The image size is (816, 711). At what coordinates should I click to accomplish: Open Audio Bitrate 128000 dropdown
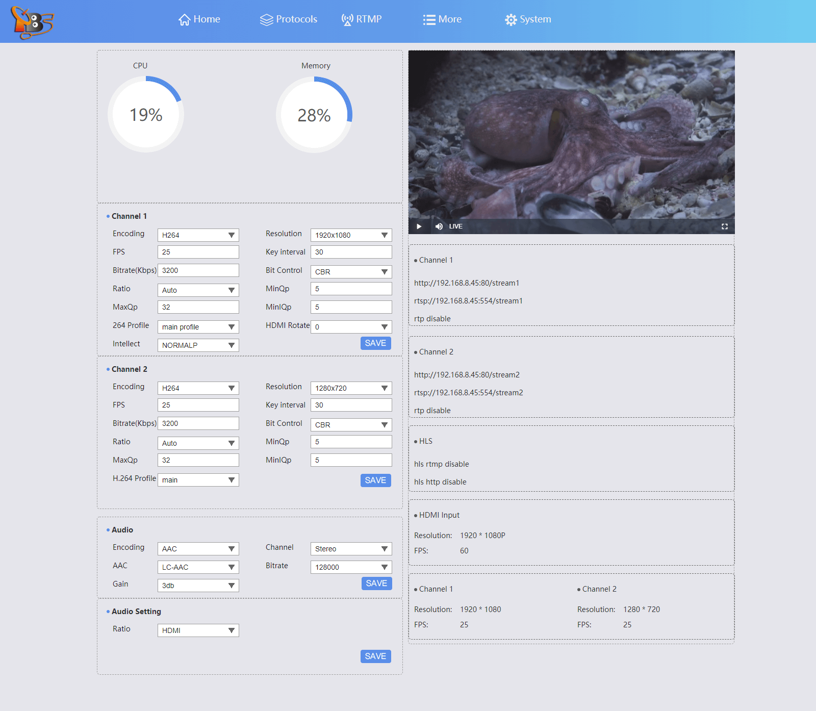pyautogui.click(x=351, y=567)
